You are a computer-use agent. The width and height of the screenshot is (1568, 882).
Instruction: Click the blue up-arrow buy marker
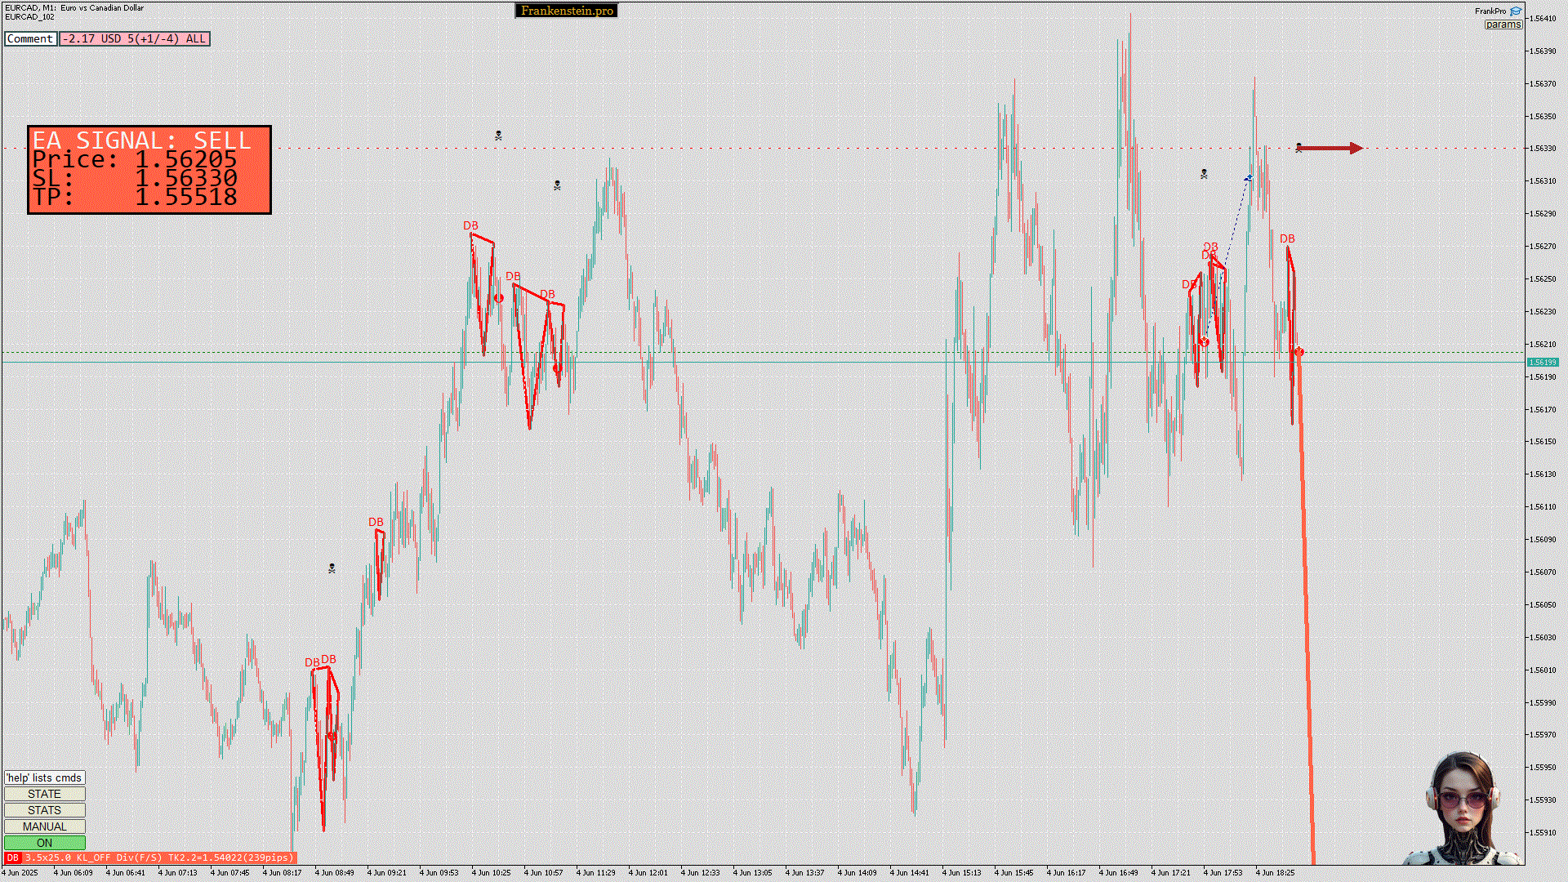1249,177
